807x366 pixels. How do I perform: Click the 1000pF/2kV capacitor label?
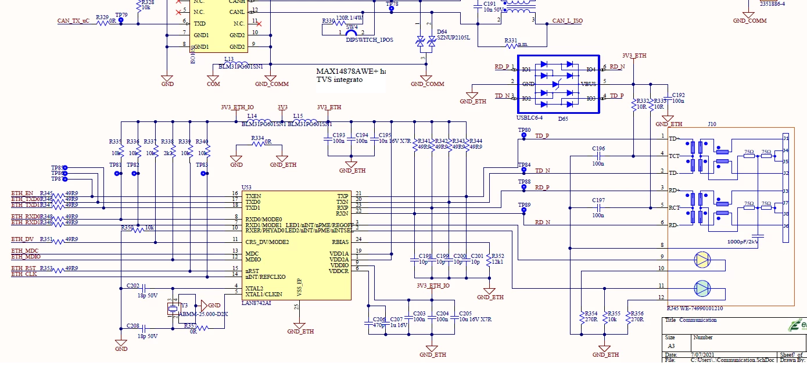(x=743, y=241)
